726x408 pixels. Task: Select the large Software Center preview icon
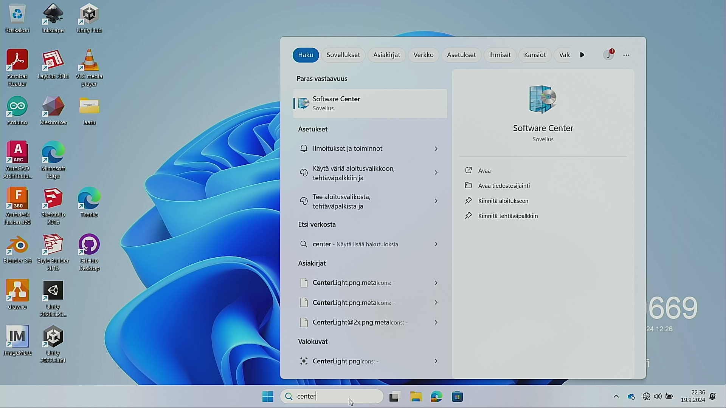[x=543, y=99]
